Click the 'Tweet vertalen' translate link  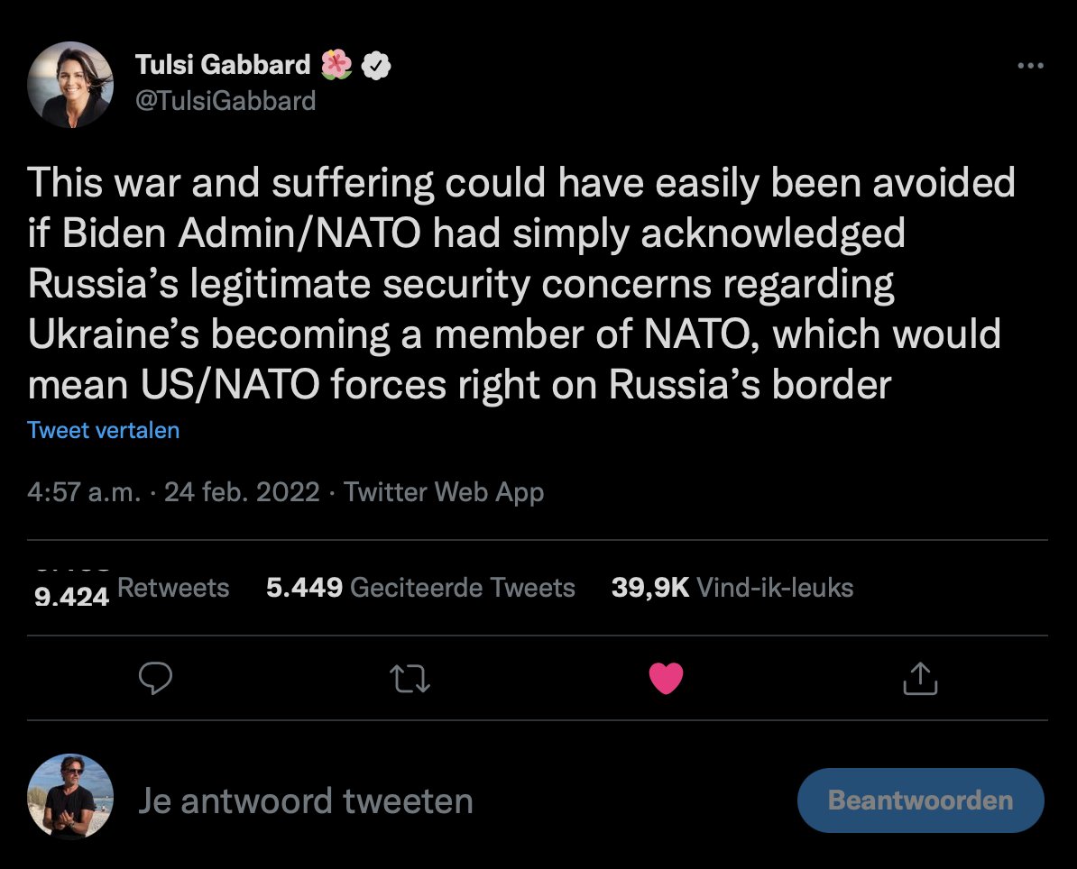pyautogui.click(x=104, y=430)
